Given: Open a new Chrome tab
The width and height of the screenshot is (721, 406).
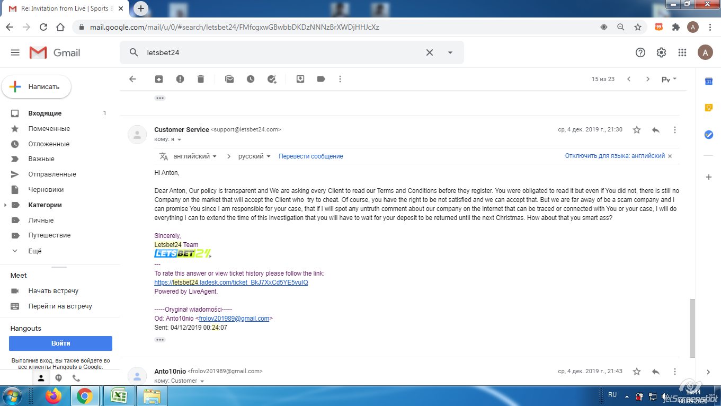Looking at the screenshot, I should (140, 8).
